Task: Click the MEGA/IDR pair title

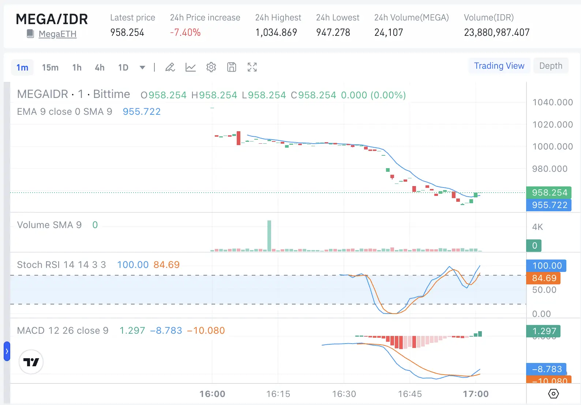Action: [x=52, y=19]
